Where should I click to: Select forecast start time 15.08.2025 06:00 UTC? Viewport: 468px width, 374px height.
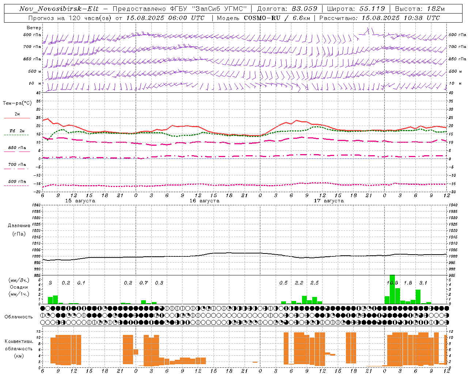pos(165,18)
